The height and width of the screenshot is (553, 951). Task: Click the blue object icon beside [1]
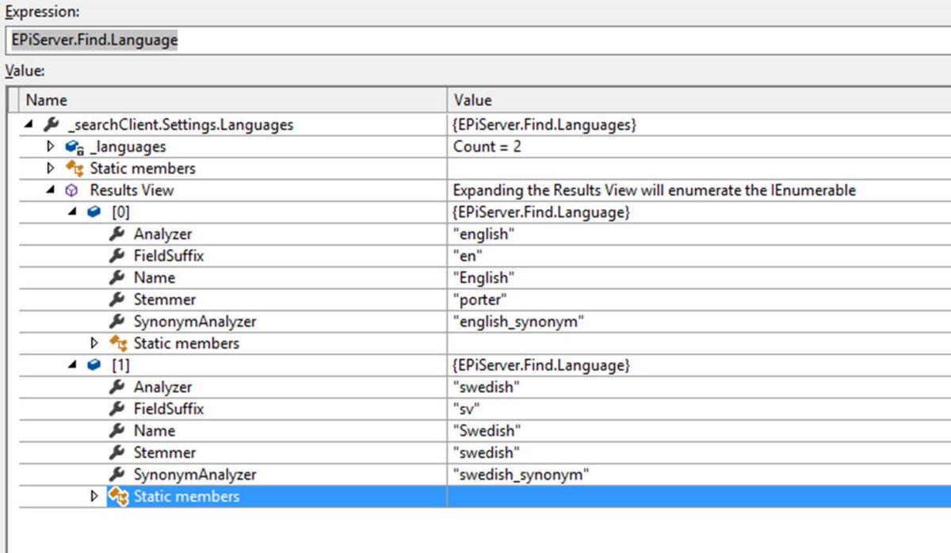coord(94,365)
